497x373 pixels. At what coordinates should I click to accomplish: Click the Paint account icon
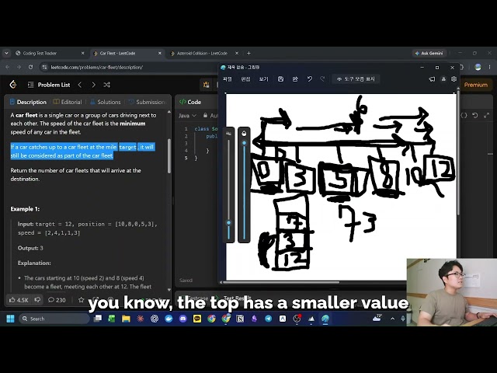click(443, 79)
